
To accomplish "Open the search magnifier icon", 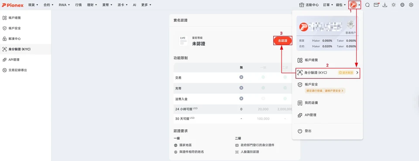I will tap(367, 5).
